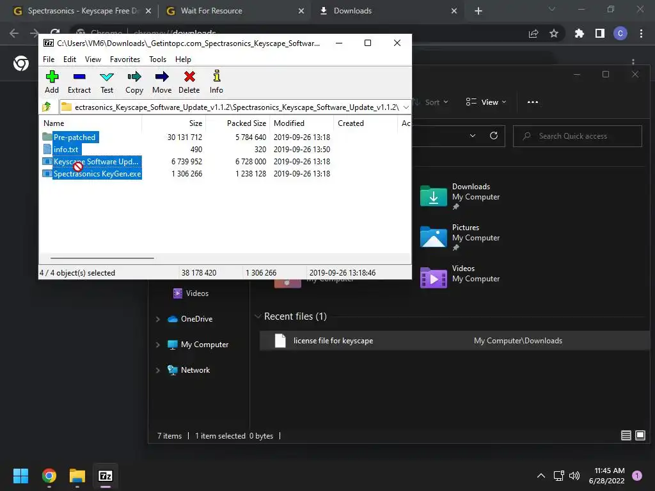Click the Test toolbar icon in 7-Zip
Image resolution: width=655 pixels, height=491 pixels.
click(x=107, y=82)
